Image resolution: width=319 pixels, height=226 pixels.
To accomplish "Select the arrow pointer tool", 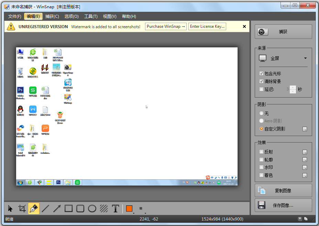I will coord(10,208).
